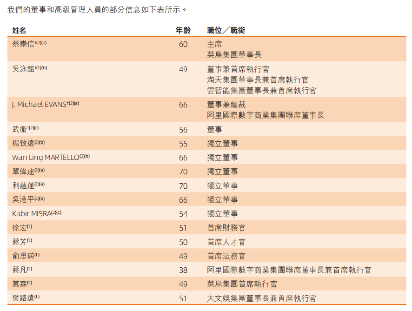Select the name J. Michael EVANS
This screenshot has width=412, height=311.
point(39,105)
